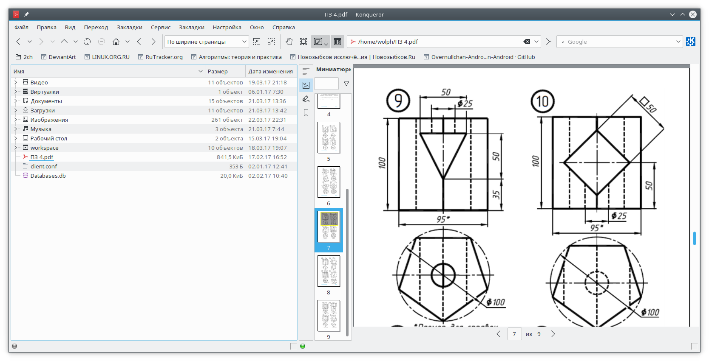Expand the Документы folder
Screen dimensions: 709x361
(x=15, y=101)
